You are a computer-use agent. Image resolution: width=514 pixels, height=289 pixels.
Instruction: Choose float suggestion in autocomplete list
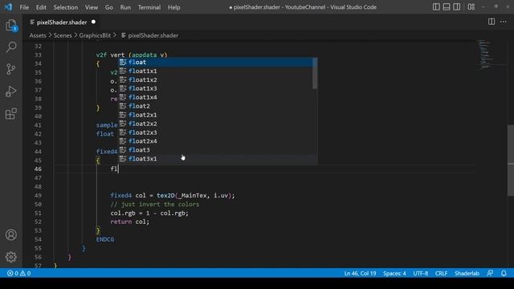pyautogui.click(x=215, y=63)
